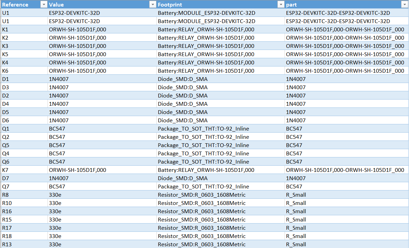Image resolution: width=409 pixels, height=248 pixels.
Task: Click the part cell in row K3
Action: click(347, 46)
